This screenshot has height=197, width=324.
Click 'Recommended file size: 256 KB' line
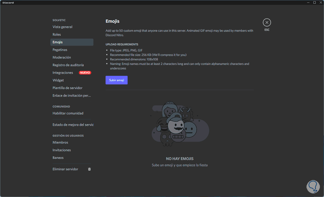coord(148,55)
